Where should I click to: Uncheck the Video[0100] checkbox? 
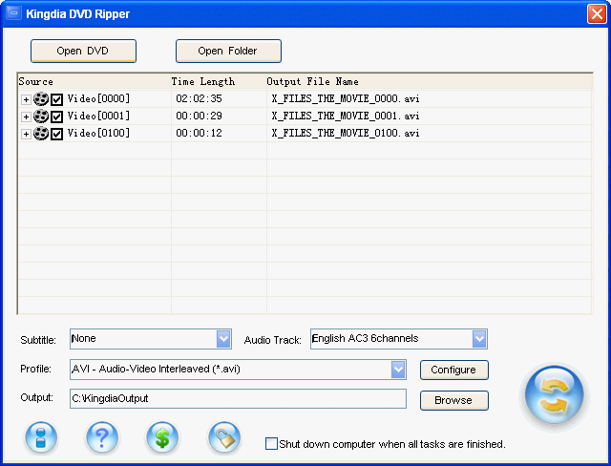[x=56, y=134]
